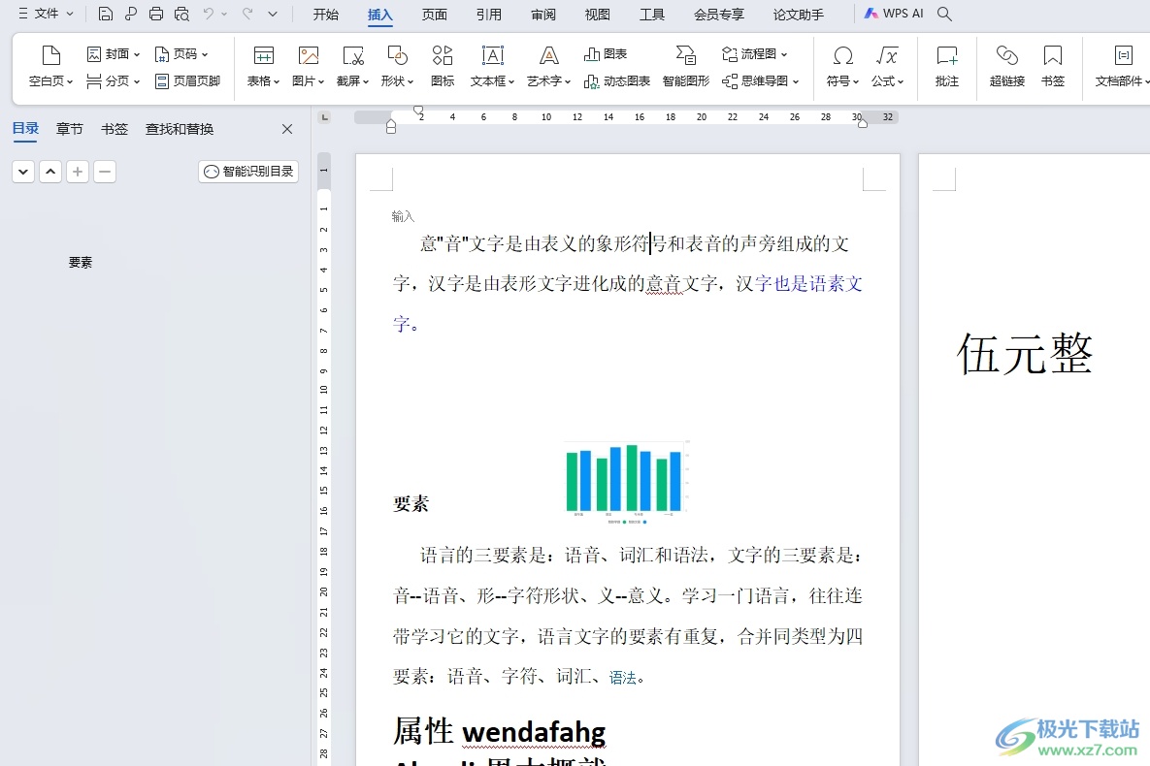Image resolution: width=1150 pixels, height=766 pixels.
Task: Open the 艺术字 word art menu
Action: (x=548, y=66)
